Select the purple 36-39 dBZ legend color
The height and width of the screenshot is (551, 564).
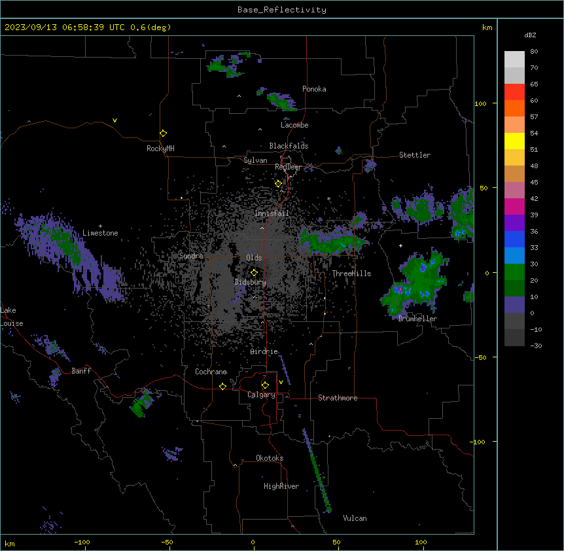click(x=514, y=223)
